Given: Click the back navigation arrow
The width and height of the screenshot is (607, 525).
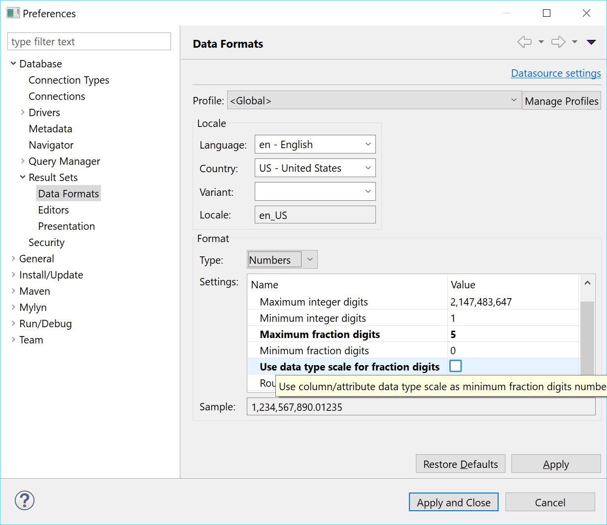Looking at the screenshot, I should (525, 42).
